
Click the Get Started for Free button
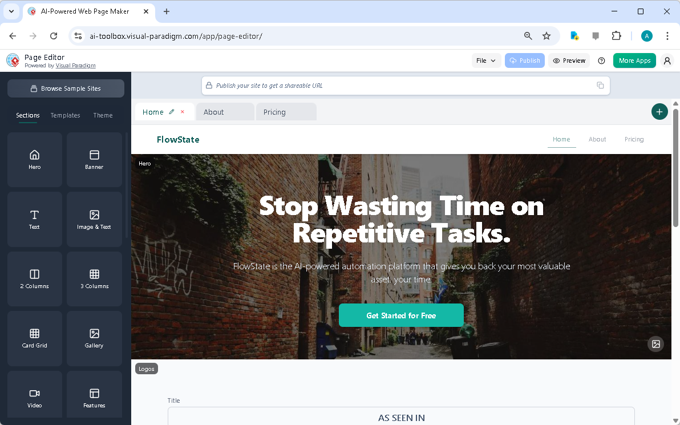[x=401, y=315]
